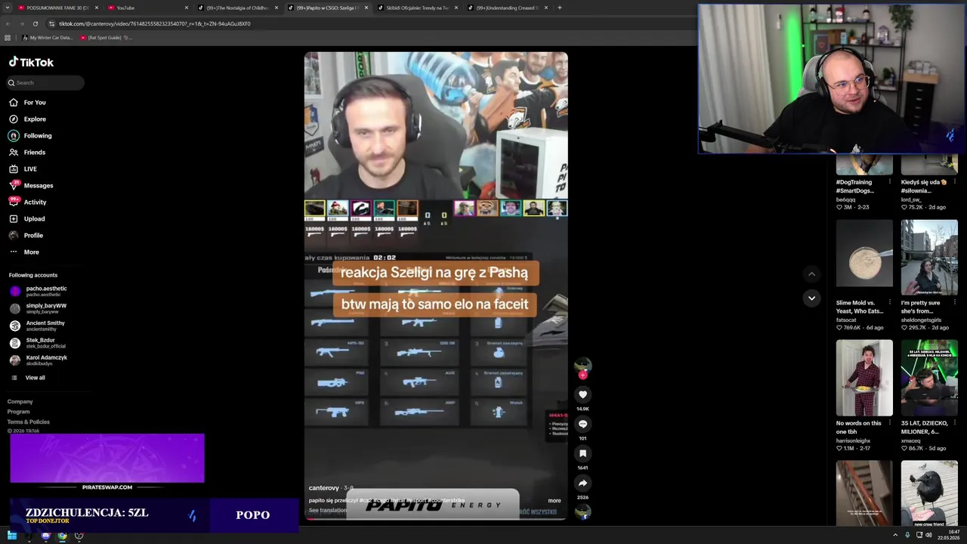Viewport: 967px width, 544px height.
Task: Open Windows Start menu
Action: [12, 536]
